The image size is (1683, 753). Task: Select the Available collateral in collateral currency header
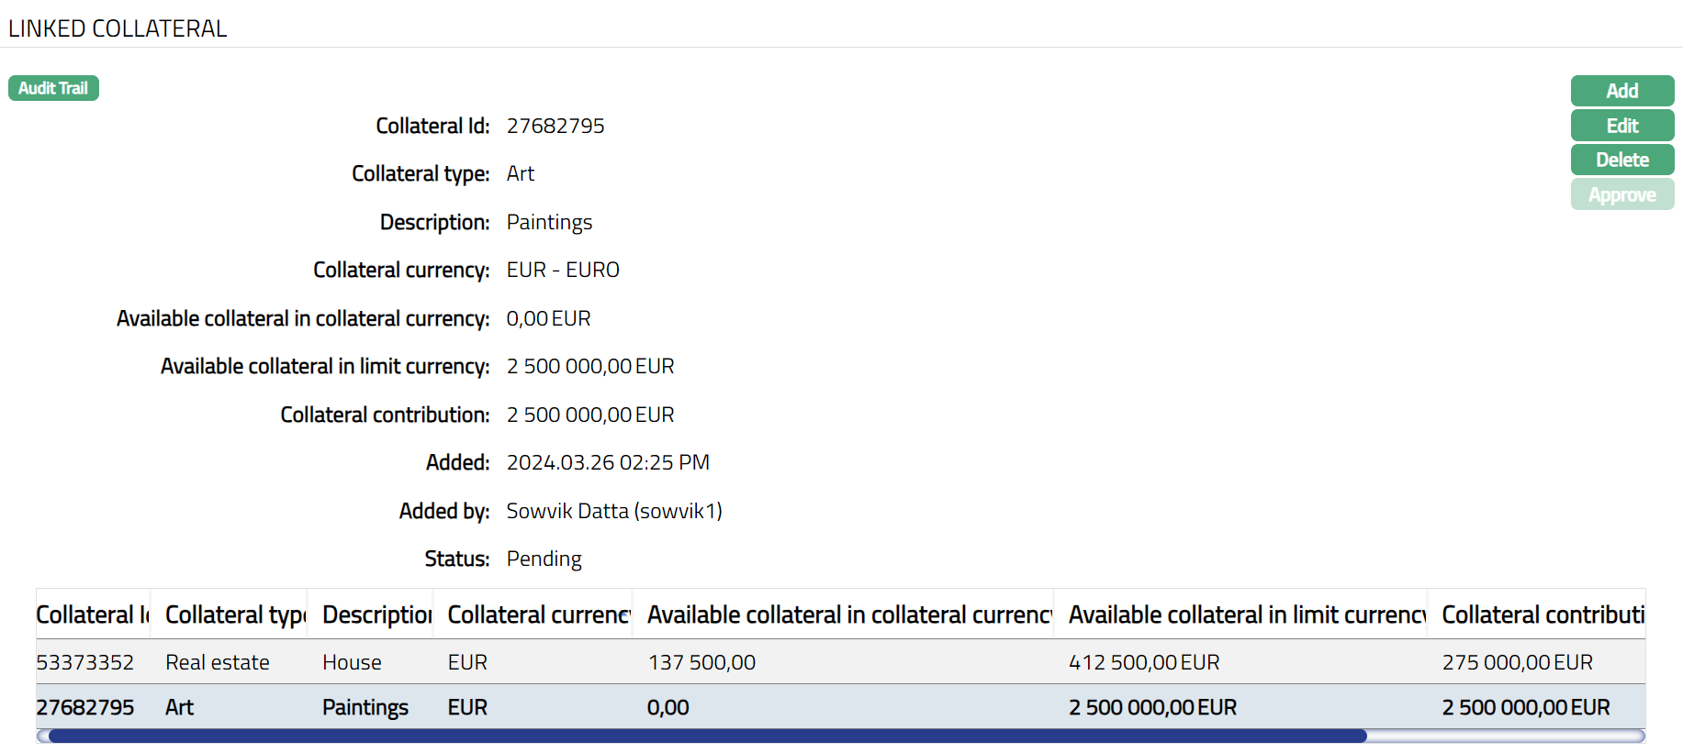pos(848,615)
